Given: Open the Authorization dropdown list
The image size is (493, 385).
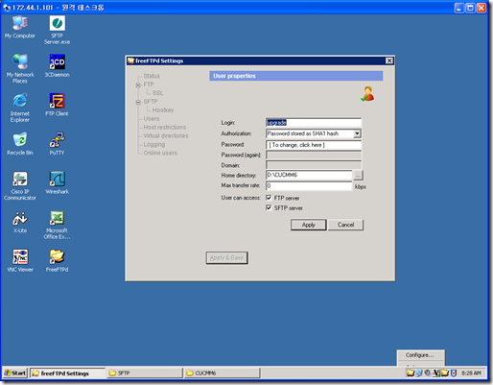Looking at the screenshot, I should pos(357,133).
